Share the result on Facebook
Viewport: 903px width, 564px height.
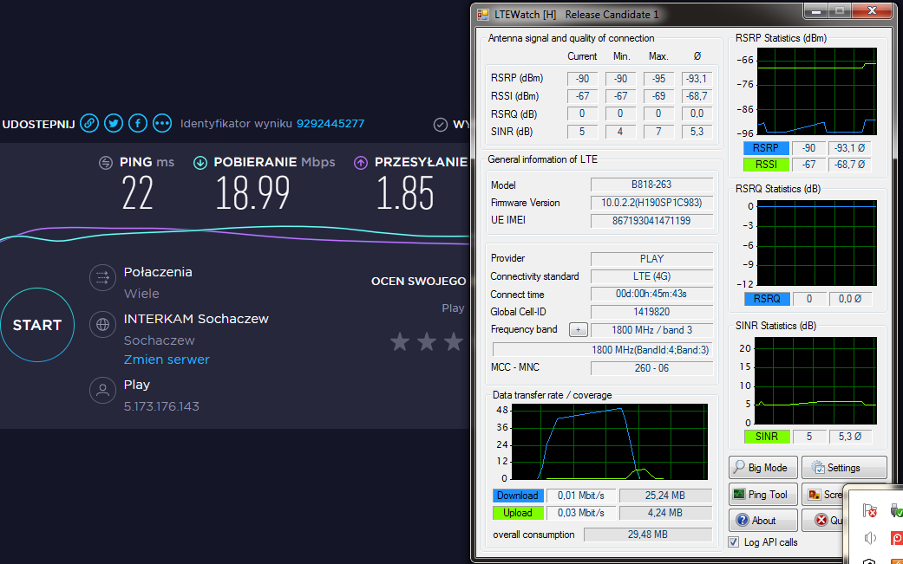(x=138, y=123)
